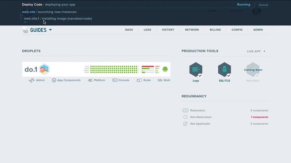This screenshot has width=291, height=163.
Task: Click the DROPLETS section heading
Action: pos(31,51)
